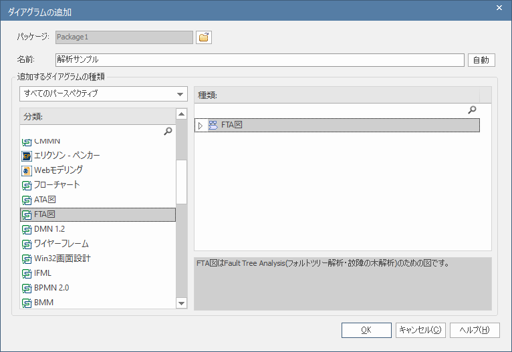Select the DMN 1.2 text row
The width and height of the screenshot is (512, 352).
(49, 229)
